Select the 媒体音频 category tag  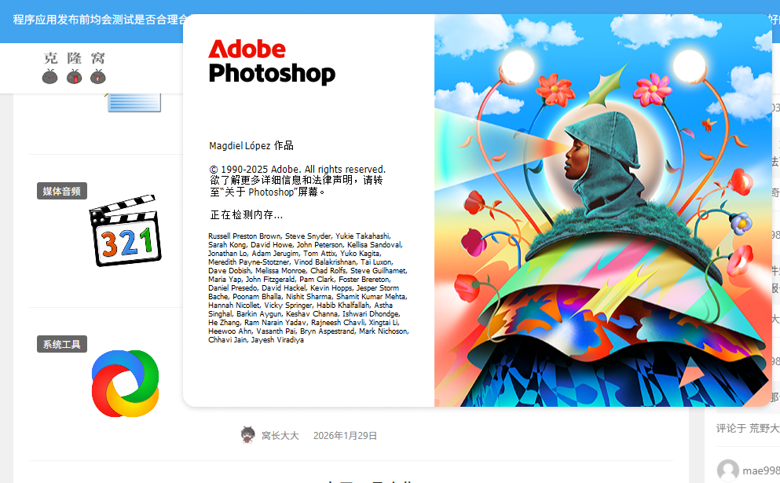click(x=62, y=191)
